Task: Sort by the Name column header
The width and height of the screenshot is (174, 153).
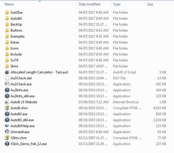Action: click(9, 4)
